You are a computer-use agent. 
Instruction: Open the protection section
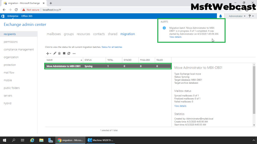10,65
